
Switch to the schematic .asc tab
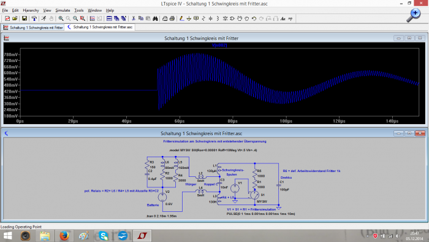(x=99, y=27)
